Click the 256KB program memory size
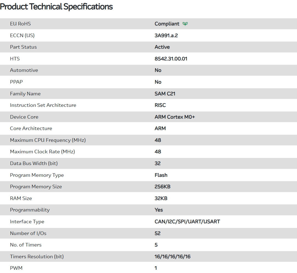Viewport: 297px width, 273px height. point(163,187)
